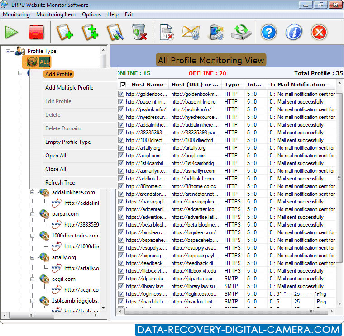Collapse the 1st4cambridgejobs tree node

coord(32,301)
